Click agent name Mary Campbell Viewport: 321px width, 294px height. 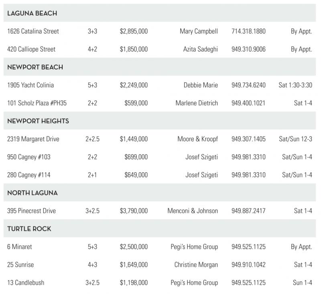click(199, 31)
